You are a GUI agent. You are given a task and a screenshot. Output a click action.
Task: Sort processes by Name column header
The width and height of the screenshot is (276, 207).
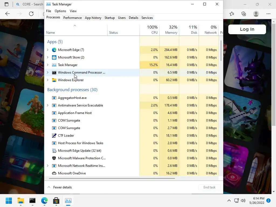tap(76, 30)
